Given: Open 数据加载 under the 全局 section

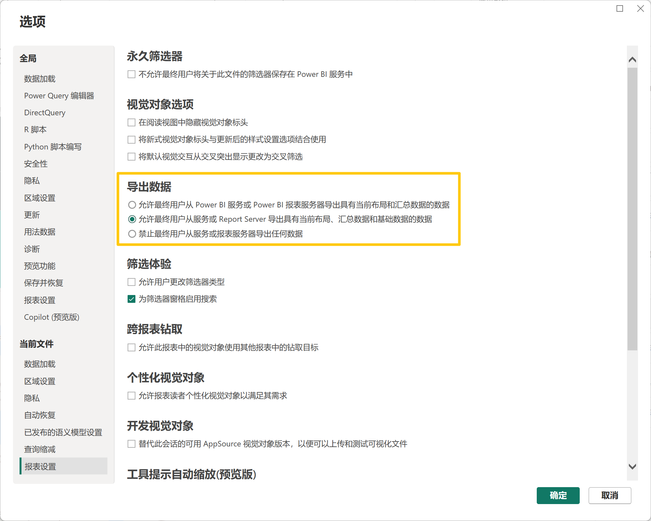Looking at the screenshot, I should [x=40, y=79].
